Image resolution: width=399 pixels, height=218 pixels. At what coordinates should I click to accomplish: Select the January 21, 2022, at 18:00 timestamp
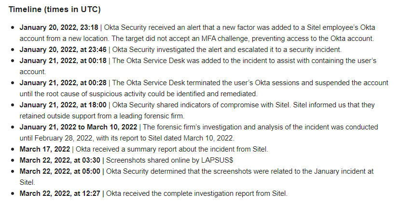point(63,105)
